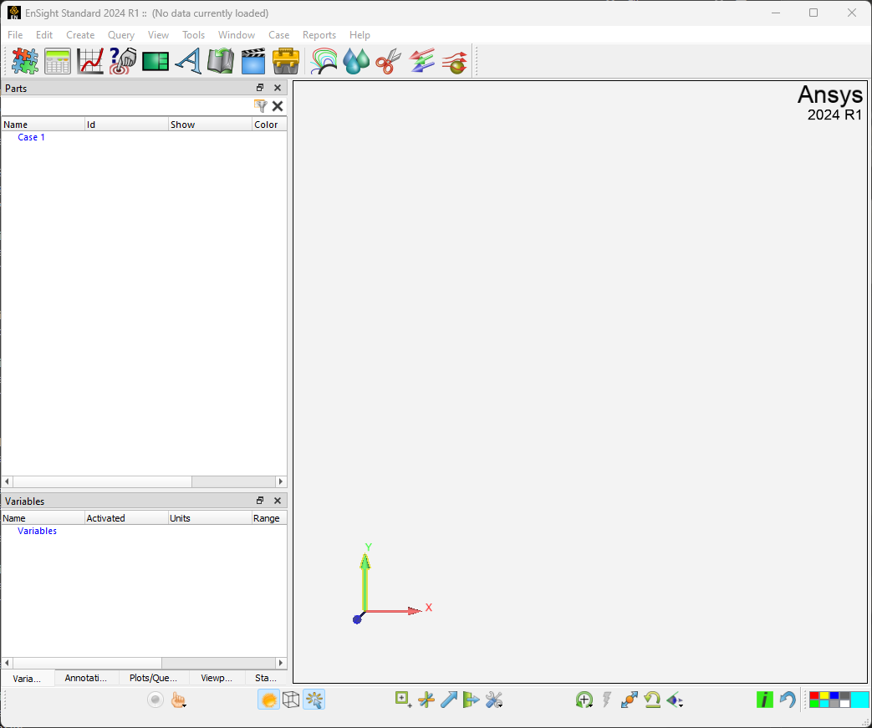
Task: Click the plotter graph icon
Action: (x=90, y=61)
